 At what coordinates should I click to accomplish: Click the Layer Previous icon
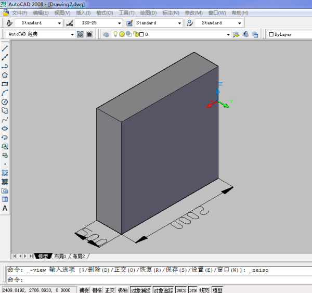pos(245,34)
